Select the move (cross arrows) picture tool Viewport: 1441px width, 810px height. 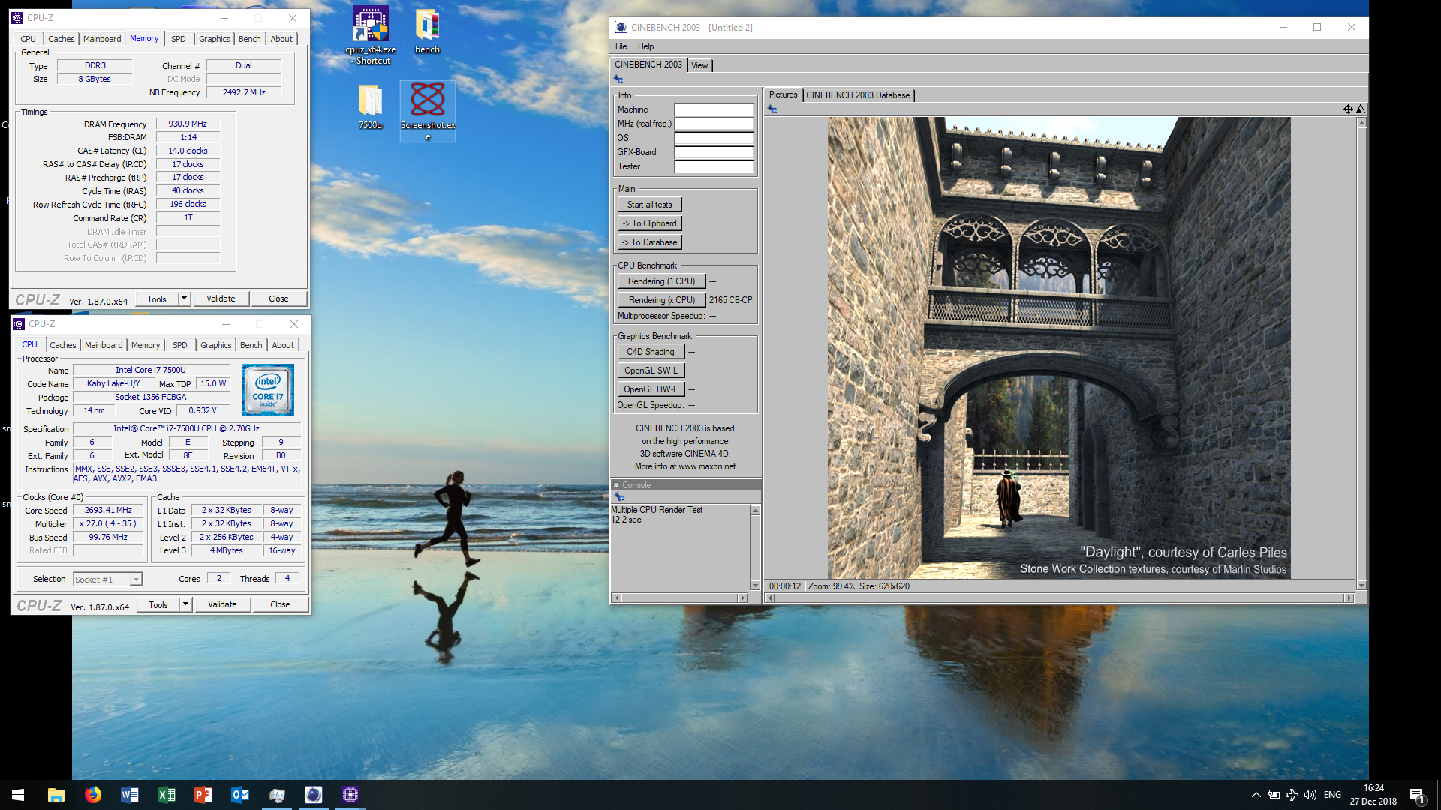(1348, 109)
